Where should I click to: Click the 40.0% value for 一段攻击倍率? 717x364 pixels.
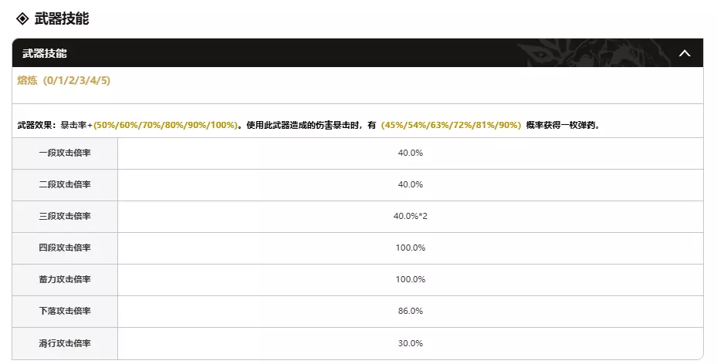pyautogui.click(x=410, y=153)
